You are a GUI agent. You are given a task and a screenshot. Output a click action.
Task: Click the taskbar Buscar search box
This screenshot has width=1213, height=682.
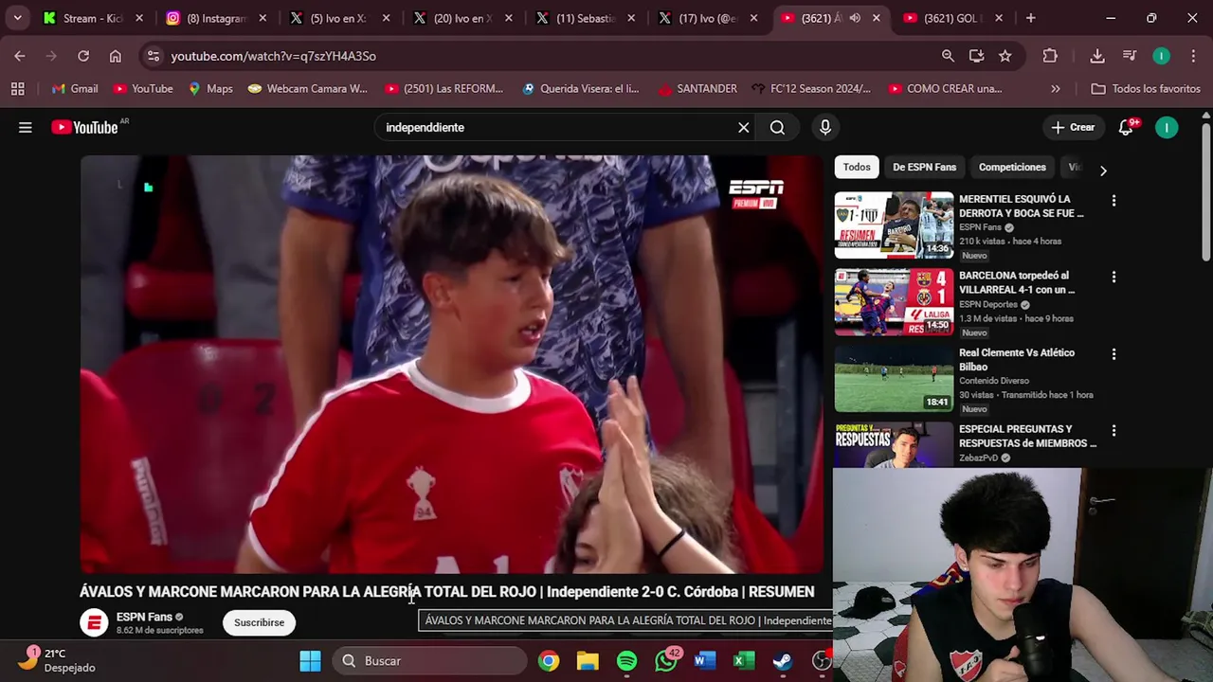click(x=430, y=660)
